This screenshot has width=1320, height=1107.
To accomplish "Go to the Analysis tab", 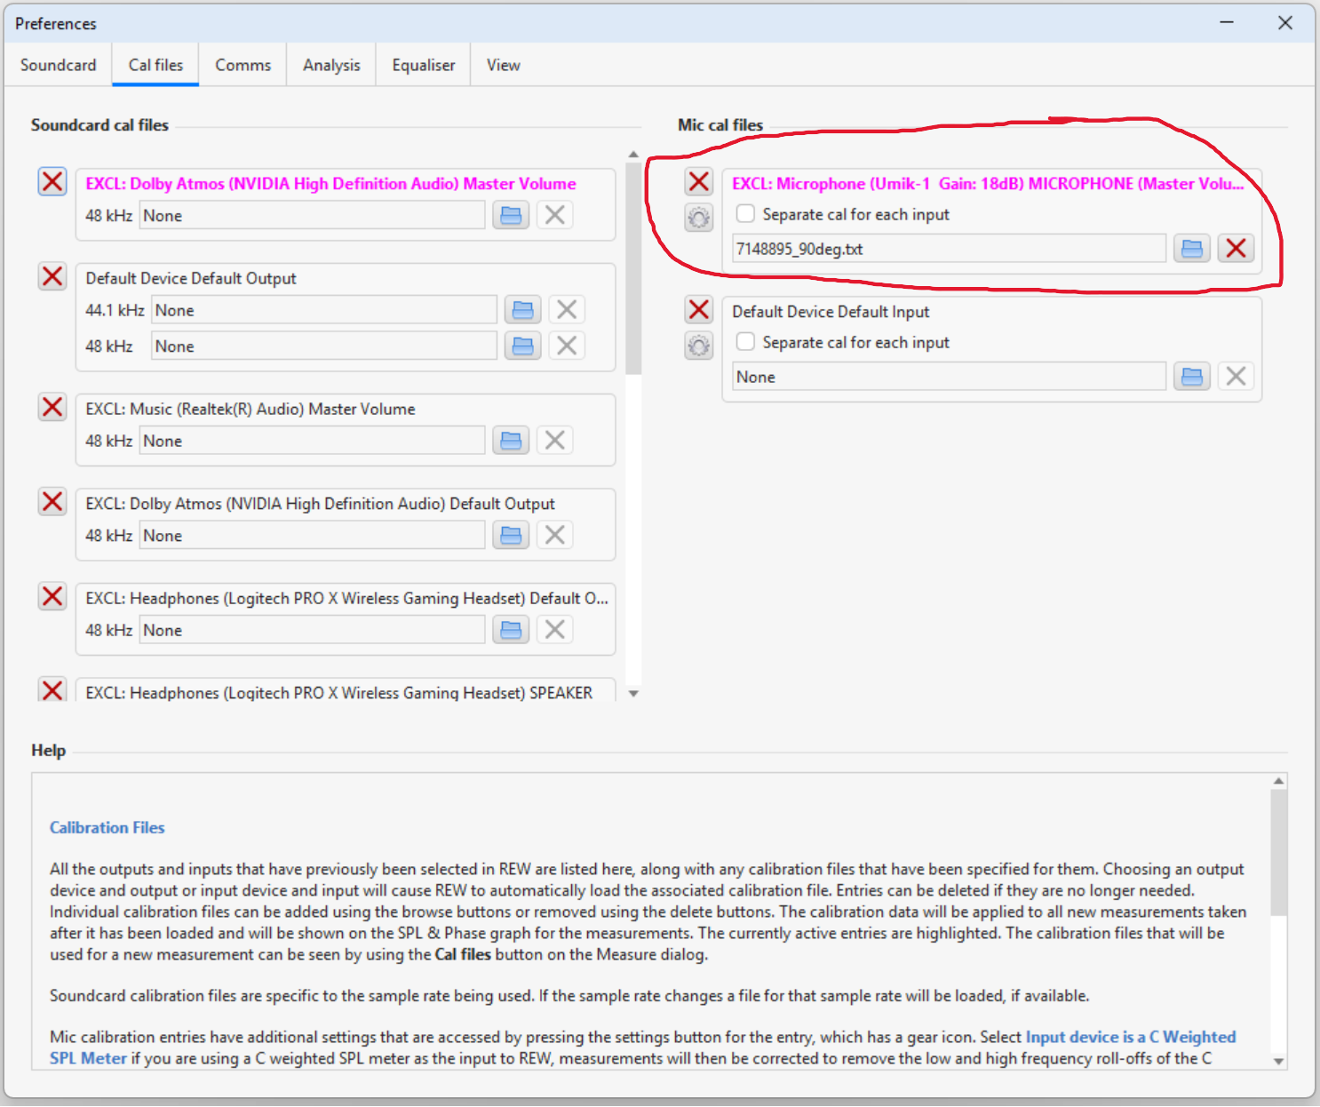I will point(331,65).
